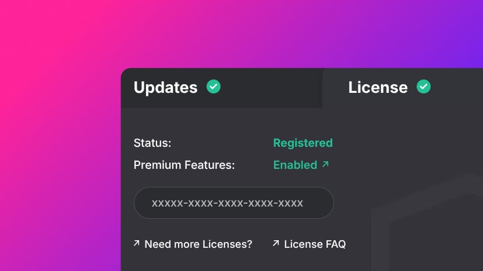Open the License tab
The width and height of the screenshot is (483, 271).
click(x=378, y=87)
